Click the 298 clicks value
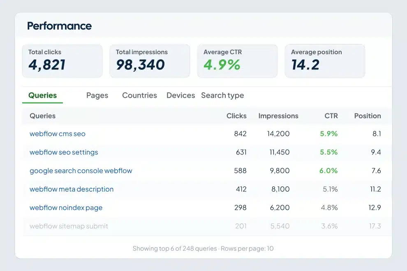407x271 pixels. pyautogui.click(x=240, y=207)
